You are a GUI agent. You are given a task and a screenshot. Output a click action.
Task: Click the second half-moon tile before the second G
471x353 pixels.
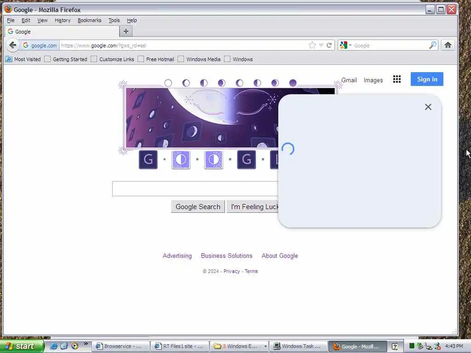[213, 159]
